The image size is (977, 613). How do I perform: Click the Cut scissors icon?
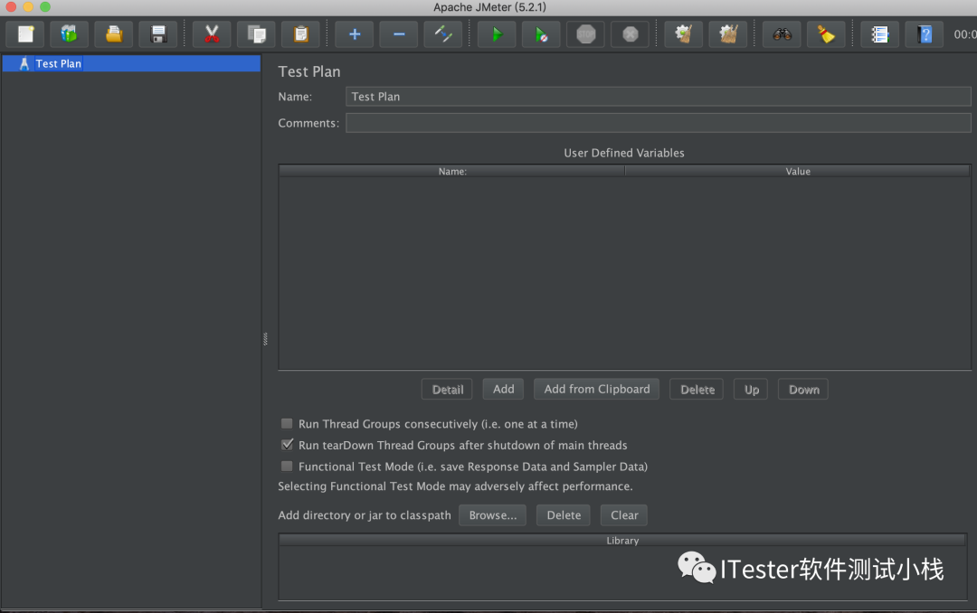212,34
